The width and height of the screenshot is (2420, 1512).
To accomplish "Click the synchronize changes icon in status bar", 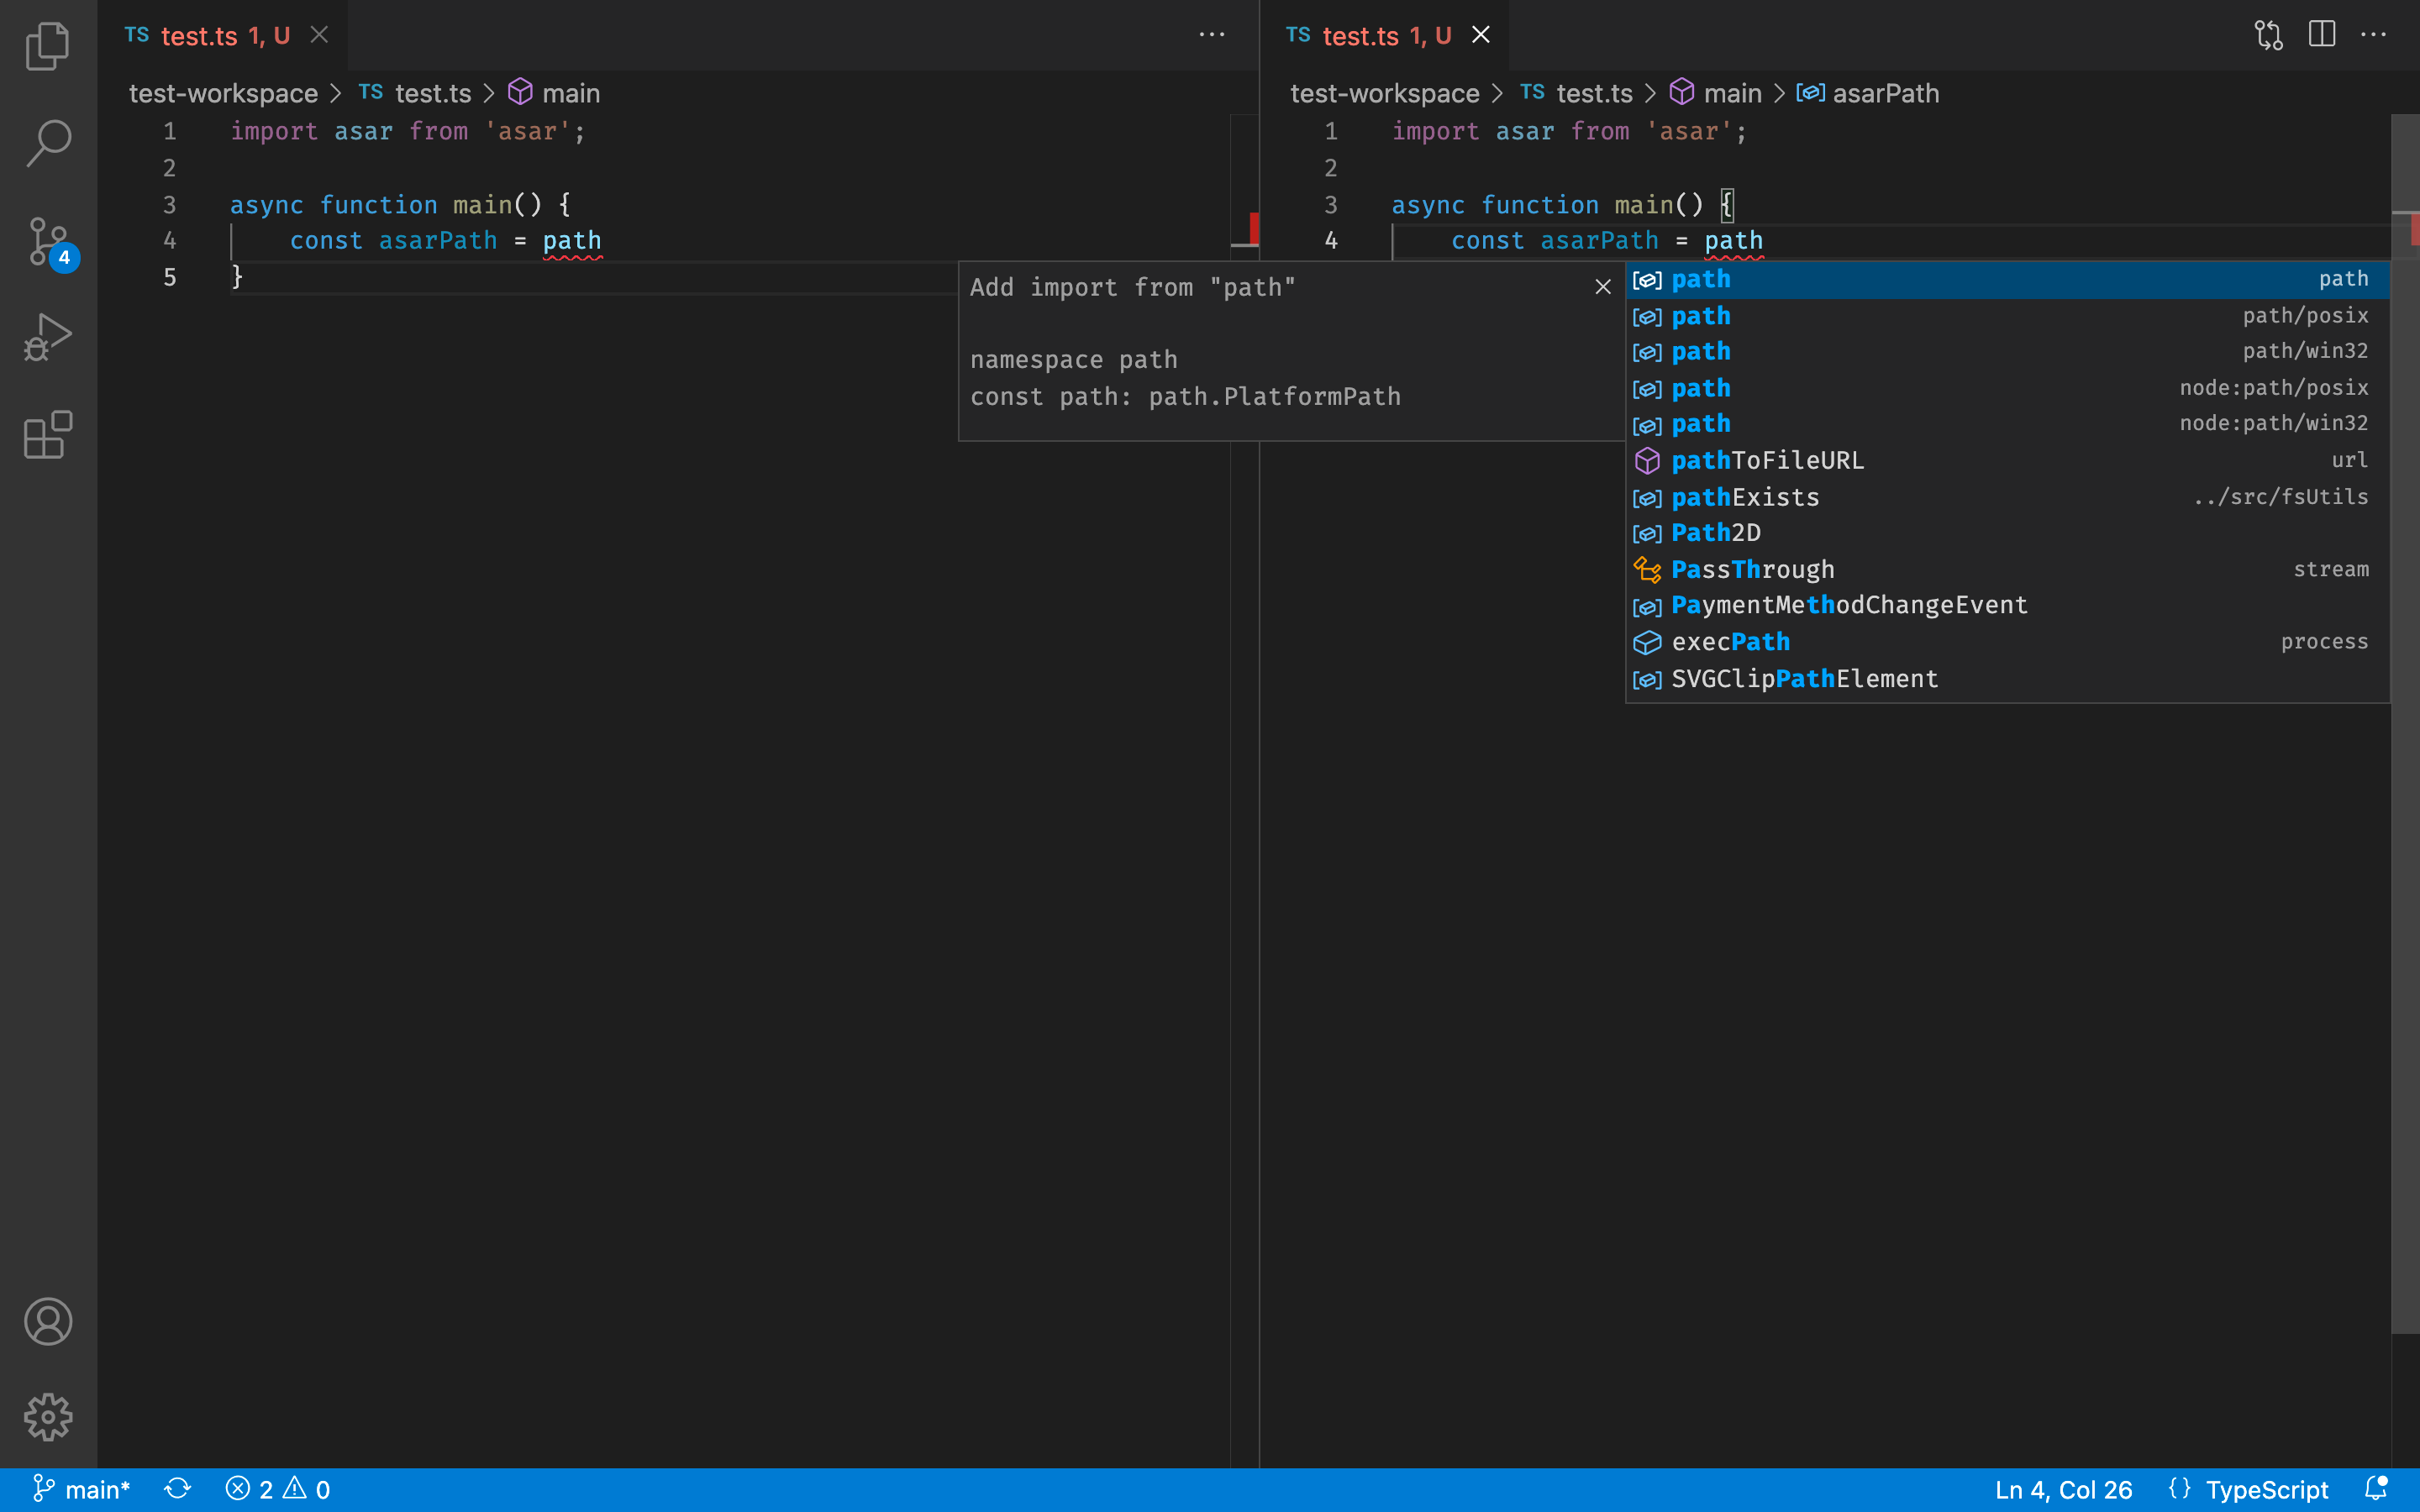I will pyautogui.click(x=178, y=1489).
